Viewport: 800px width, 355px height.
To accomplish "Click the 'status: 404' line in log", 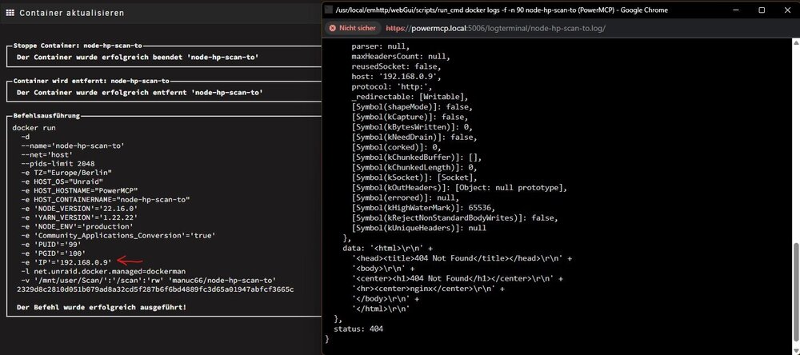I will (358, 329).
